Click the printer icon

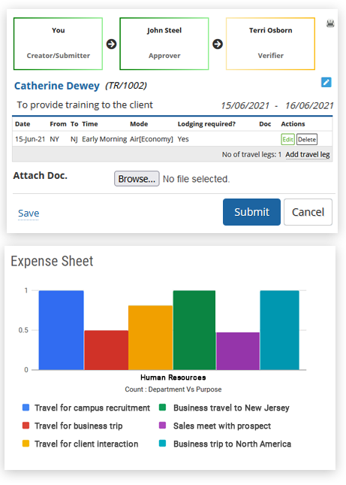(x=330, y=23)
